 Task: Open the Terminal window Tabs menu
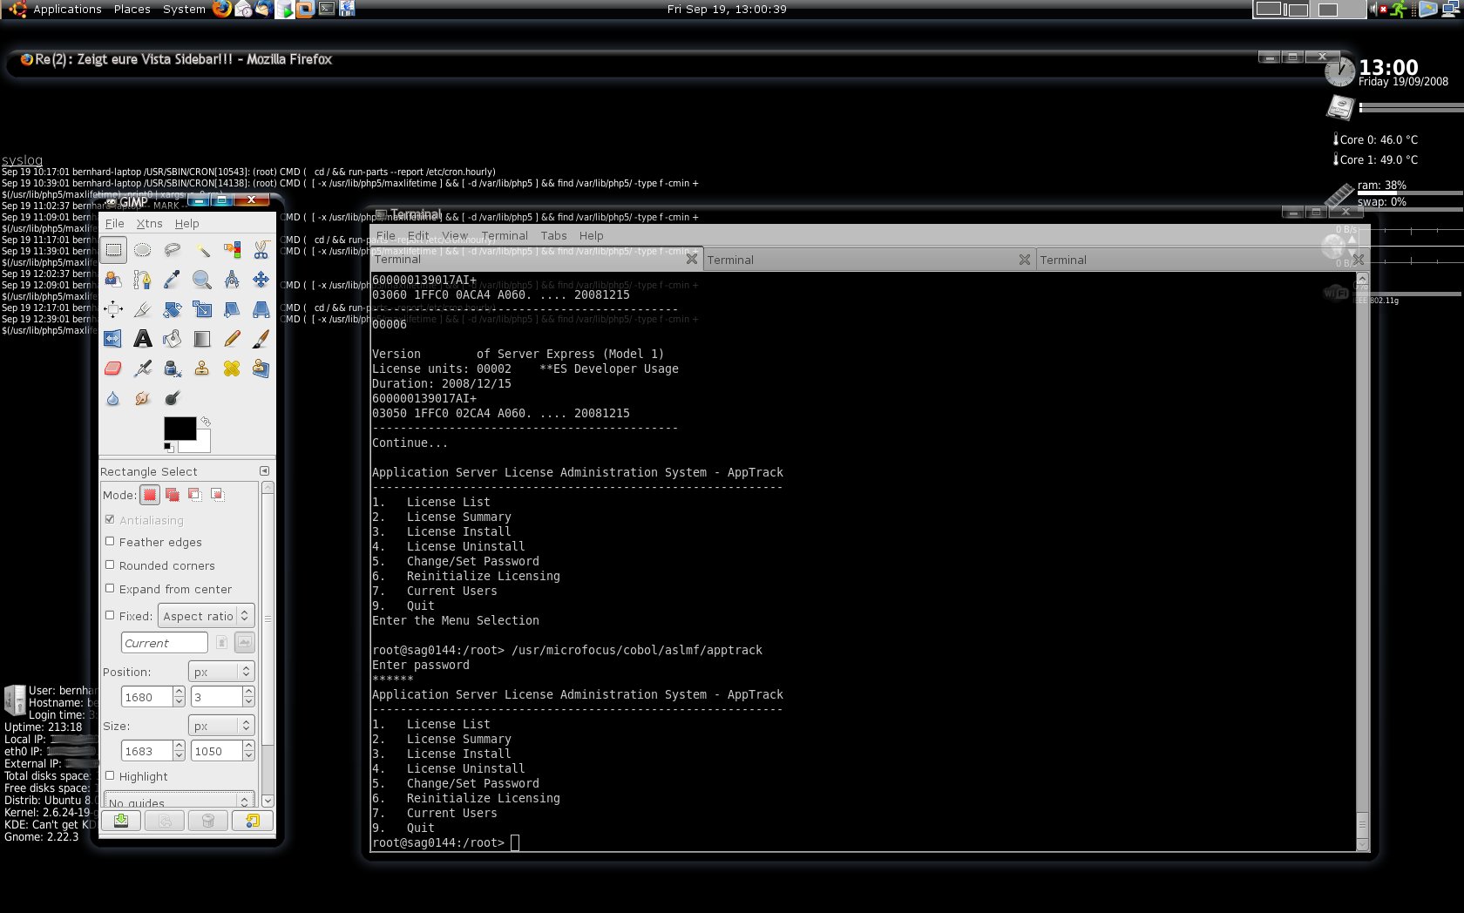pos(553,235)
